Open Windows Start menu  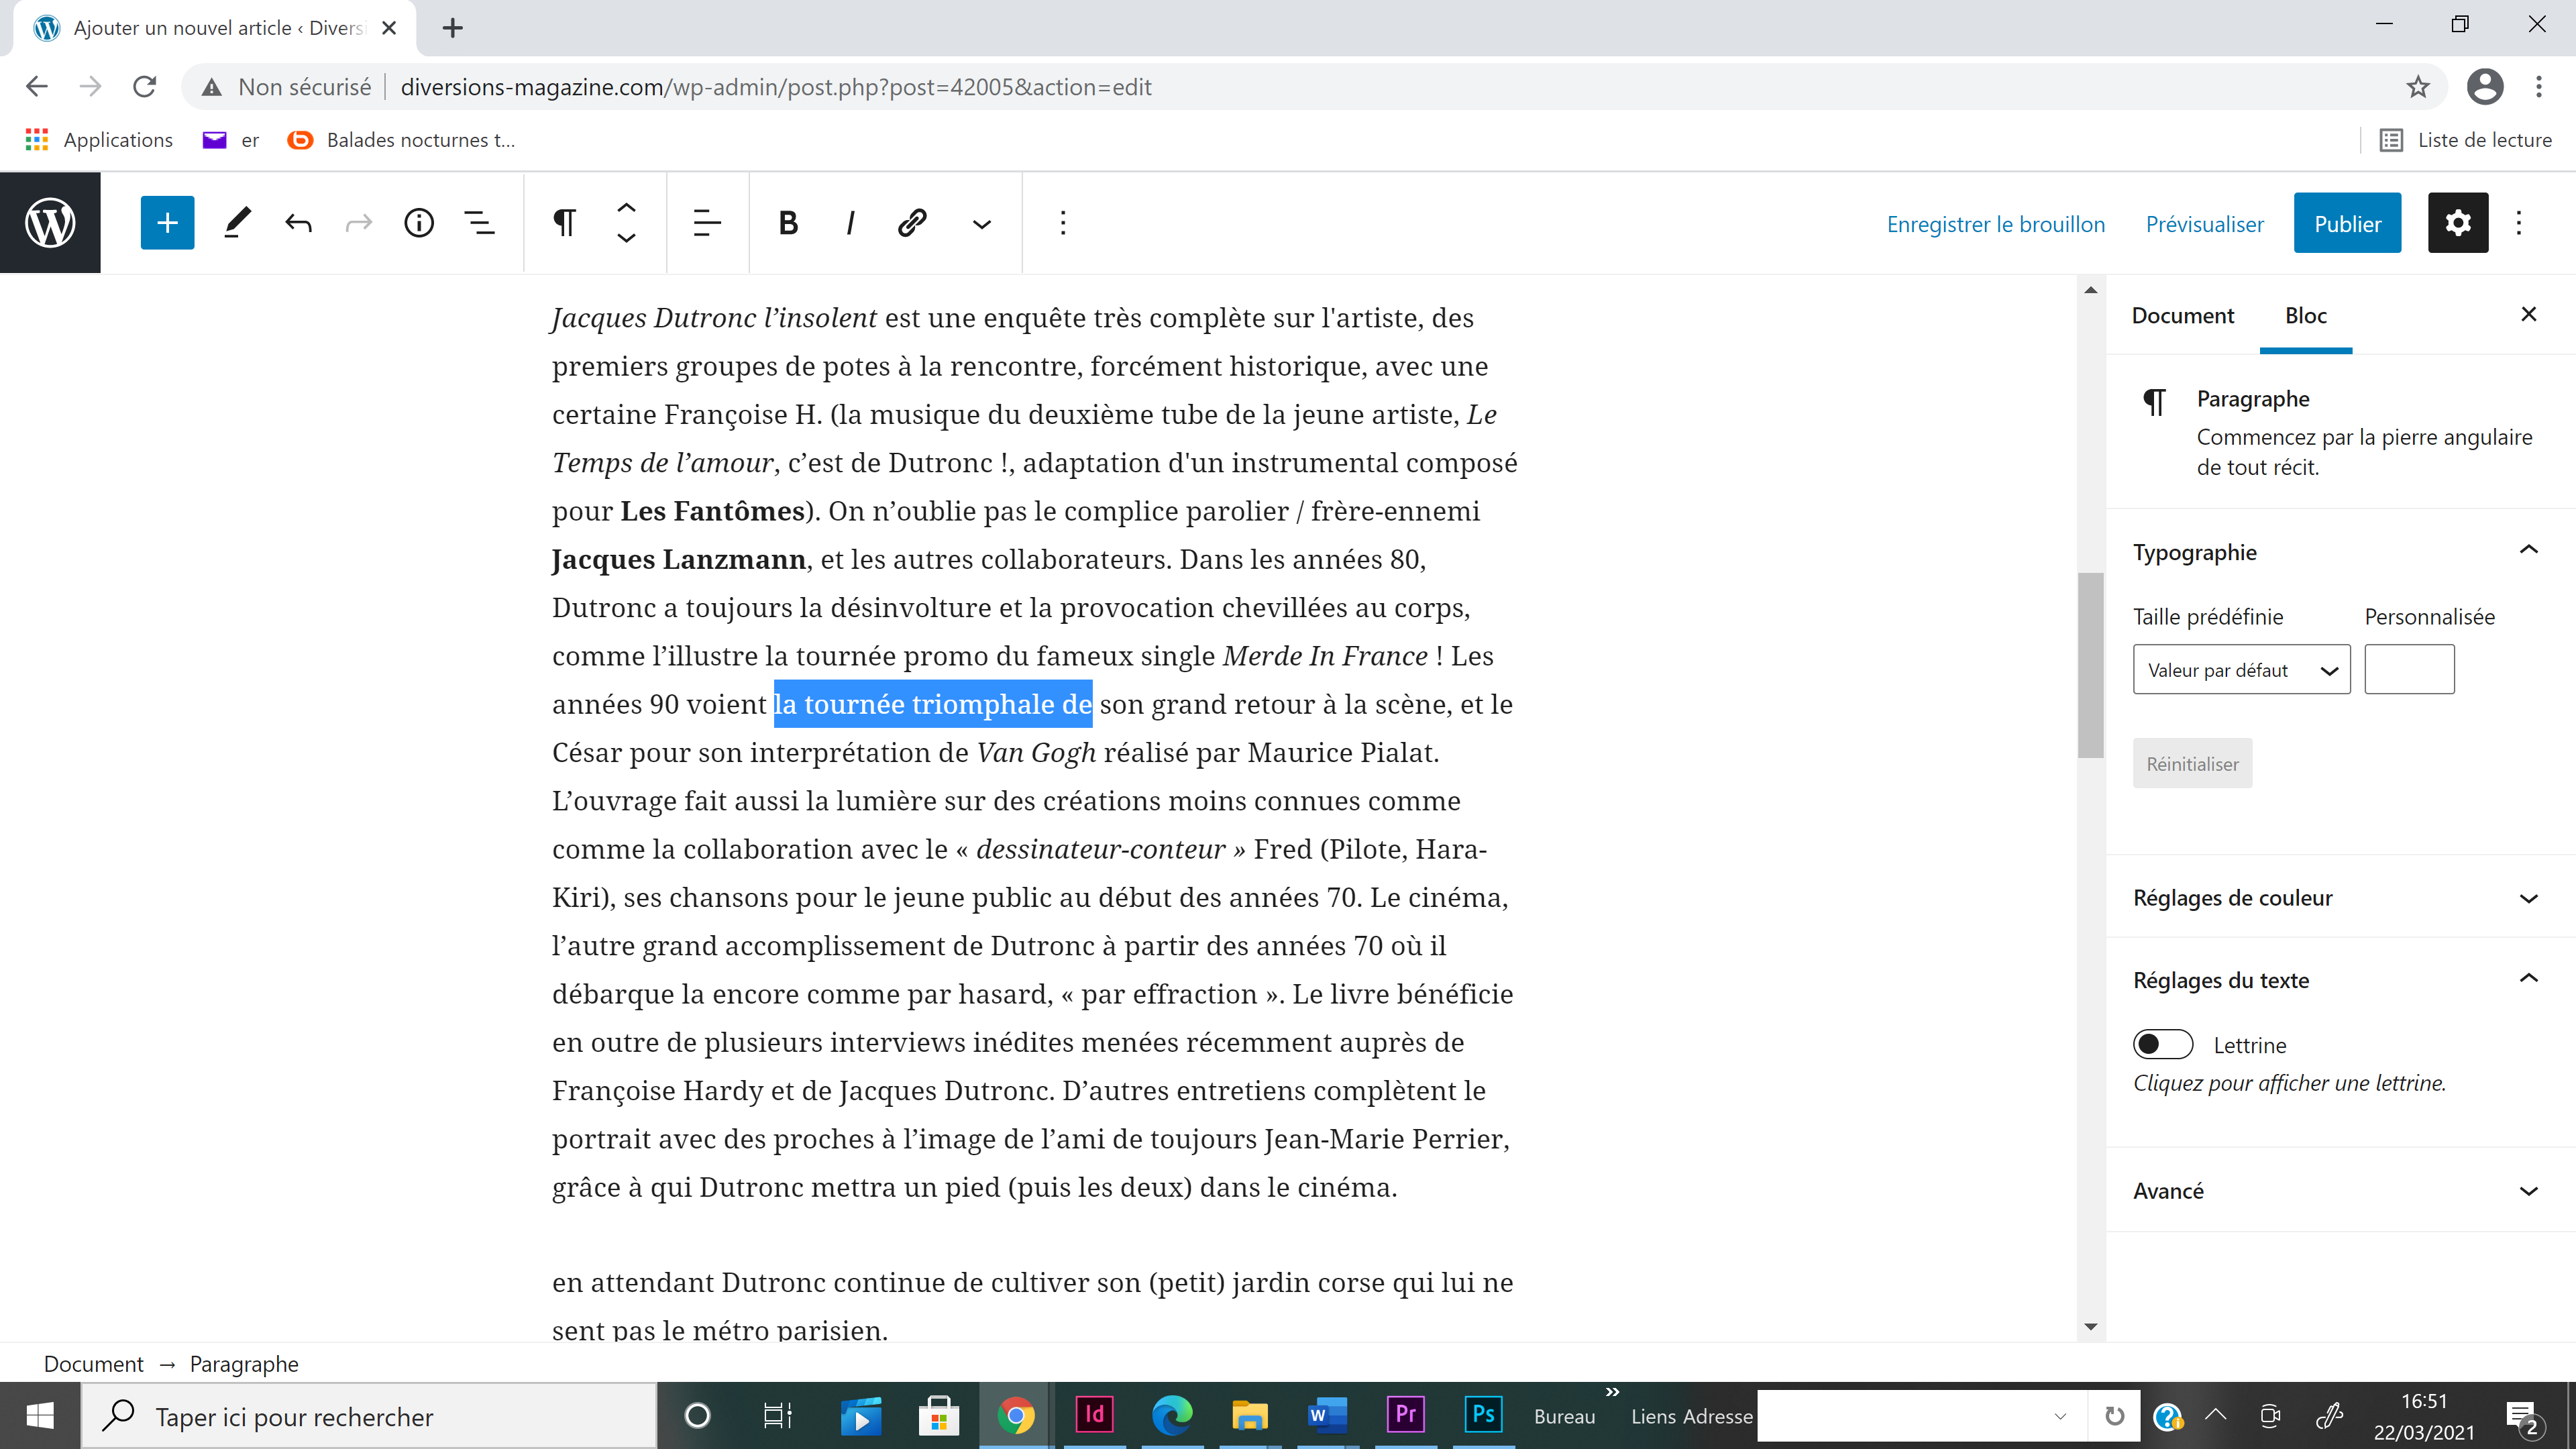(x=40, y=1416)
